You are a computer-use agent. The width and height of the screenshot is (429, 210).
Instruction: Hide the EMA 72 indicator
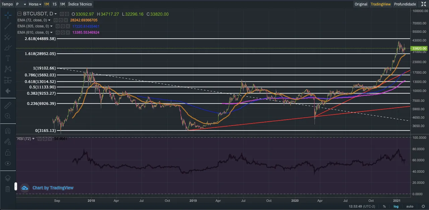pyautogui.click(x=56, y=20)
